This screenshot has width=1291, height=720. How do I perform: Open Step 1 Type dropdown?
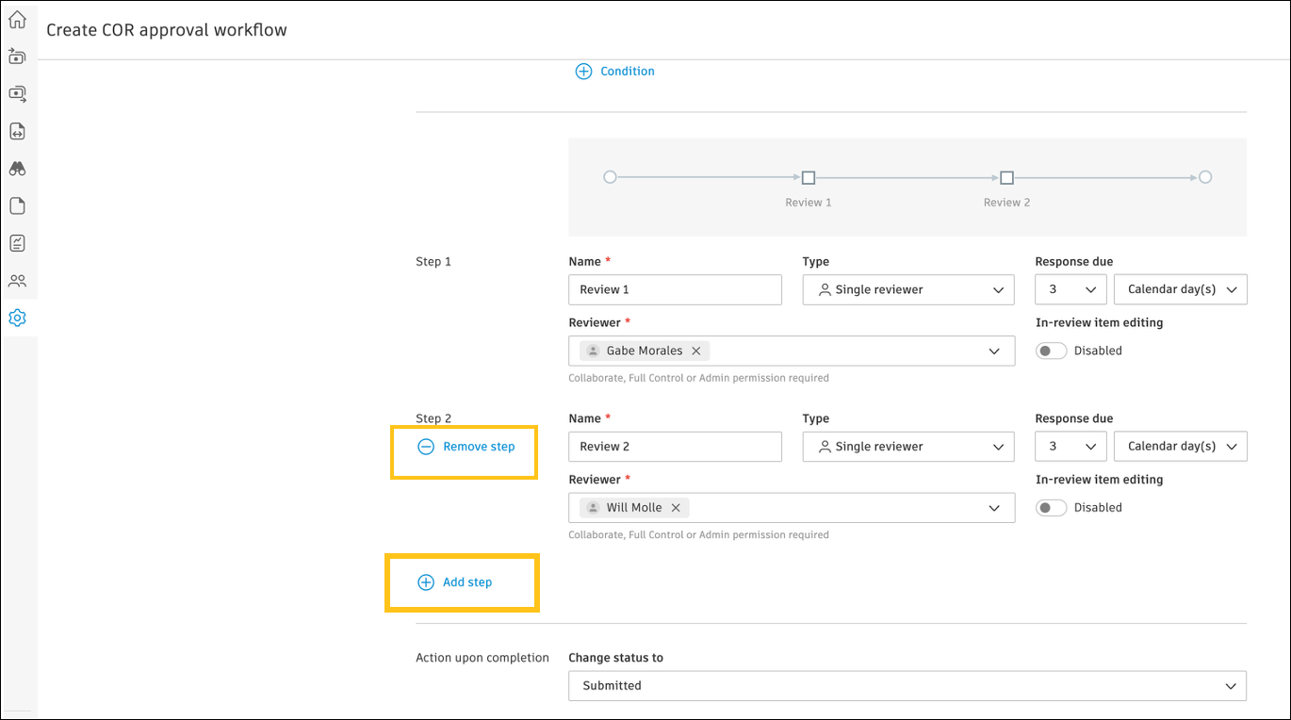pos(908,290)
